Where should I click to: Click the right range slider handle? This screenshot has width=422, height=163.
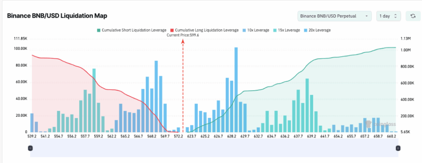399,148
